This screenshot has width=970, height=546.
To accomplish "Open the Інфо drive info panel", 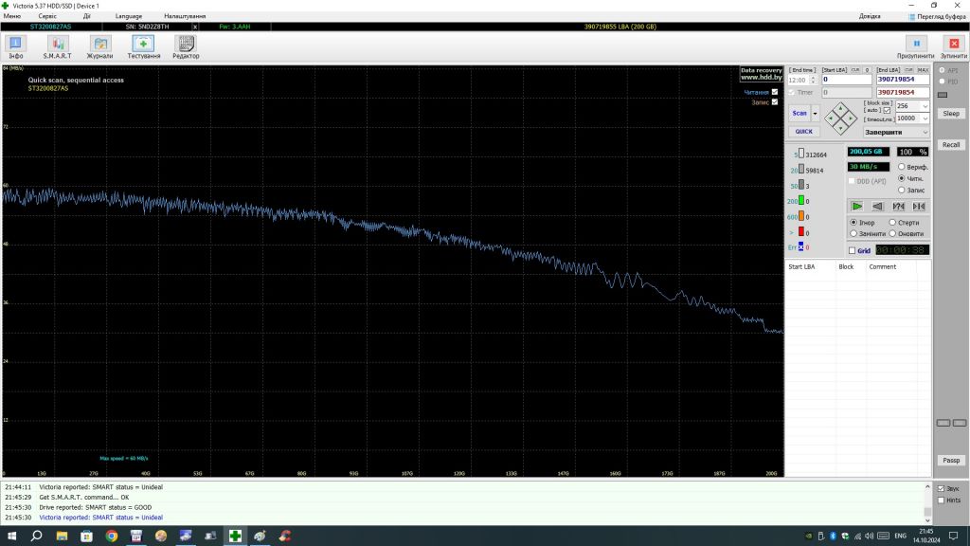I will (x=15, y=47).
